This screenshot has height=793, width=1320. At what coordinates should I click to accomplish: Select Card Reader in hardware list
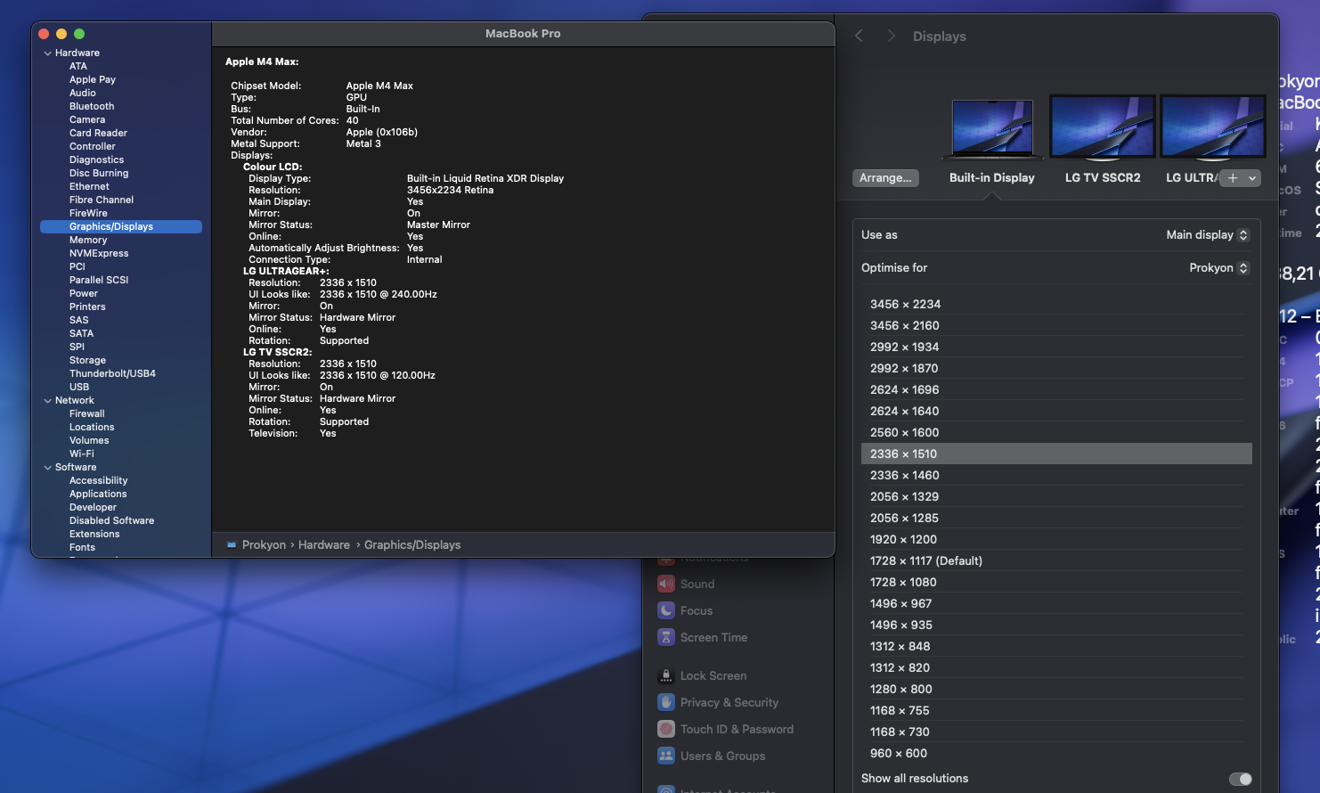(98, 133)
